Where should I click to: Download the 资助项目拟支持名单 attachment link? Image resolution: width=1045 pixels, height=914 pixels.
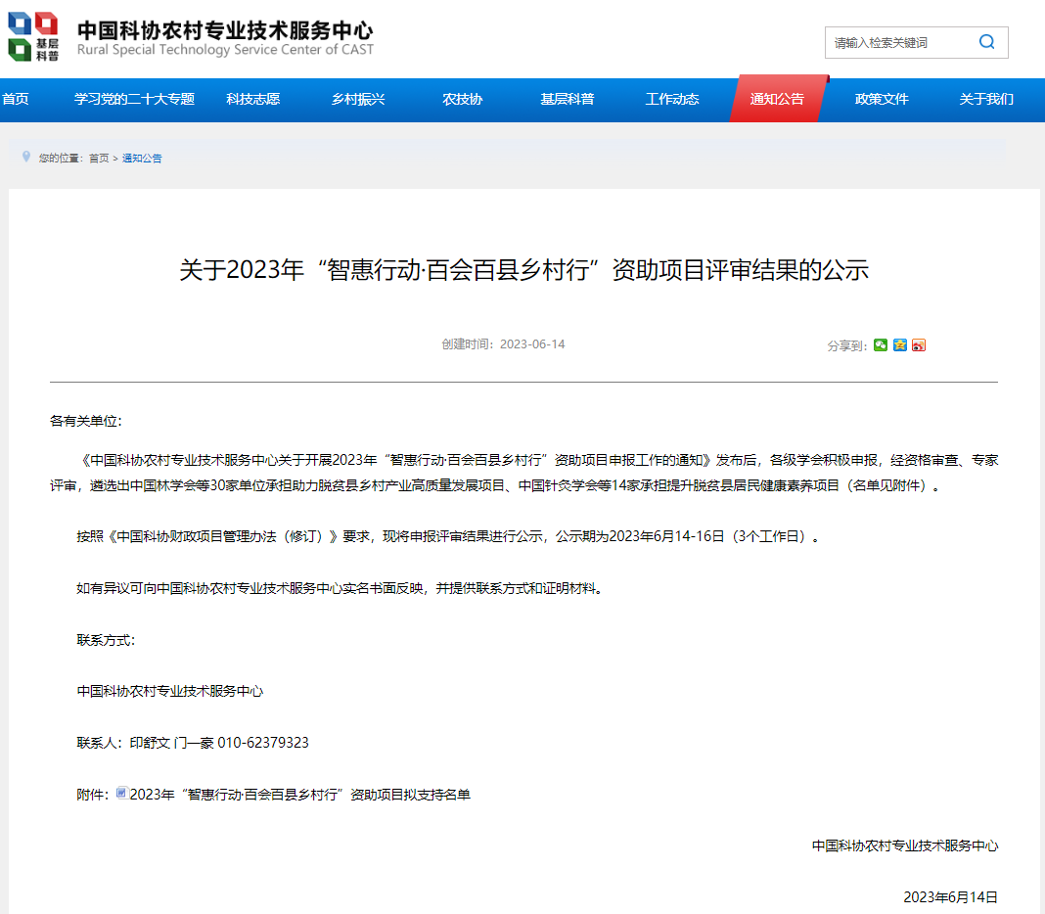299,795
